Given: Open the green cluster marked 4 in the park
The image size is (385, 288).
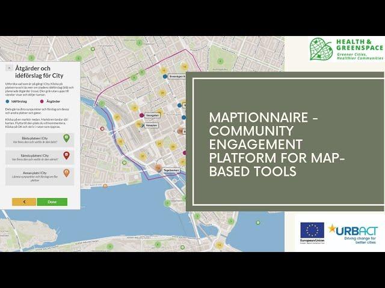Looking at the screenshot, I should tap(221, 61).
